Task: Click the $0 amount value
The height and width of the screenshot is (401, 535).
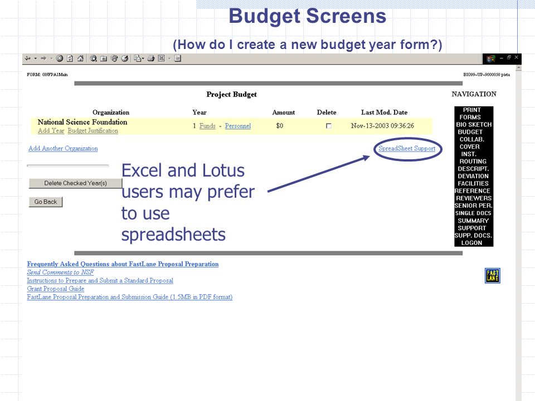Action: point(280,126)
